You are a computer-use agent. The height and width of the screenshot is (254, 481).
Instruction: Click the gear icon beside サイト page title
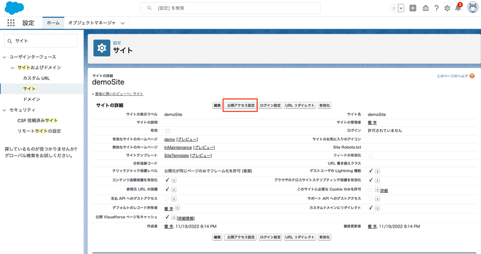(102, 48)
